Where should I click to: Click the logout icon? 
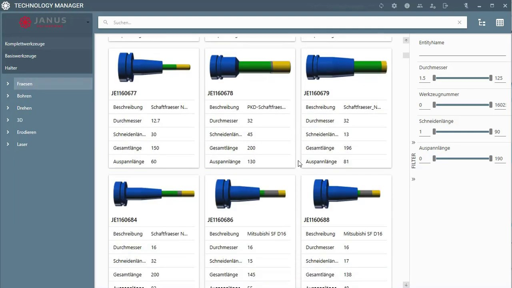pos(445,6)
